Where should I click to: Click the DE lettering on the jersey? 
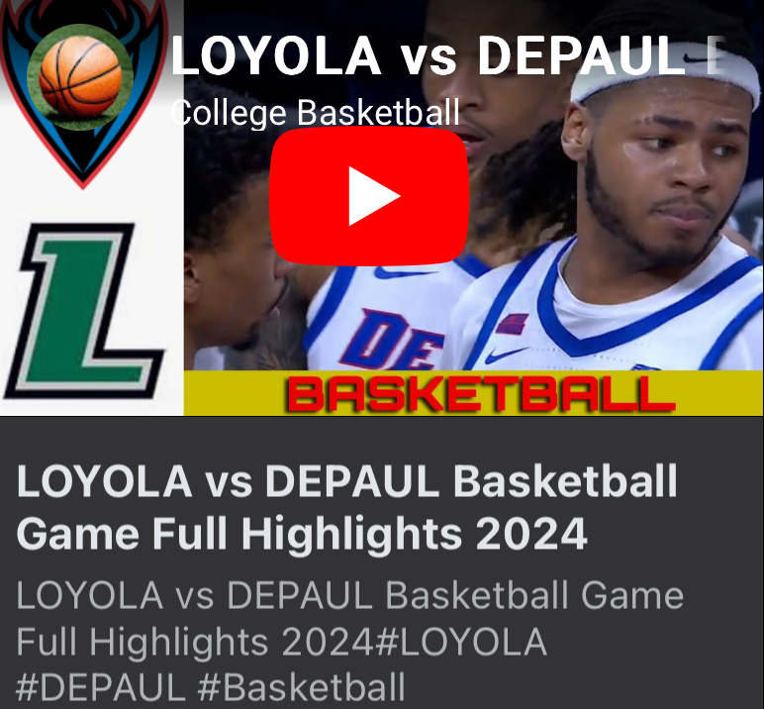[393, 339]
